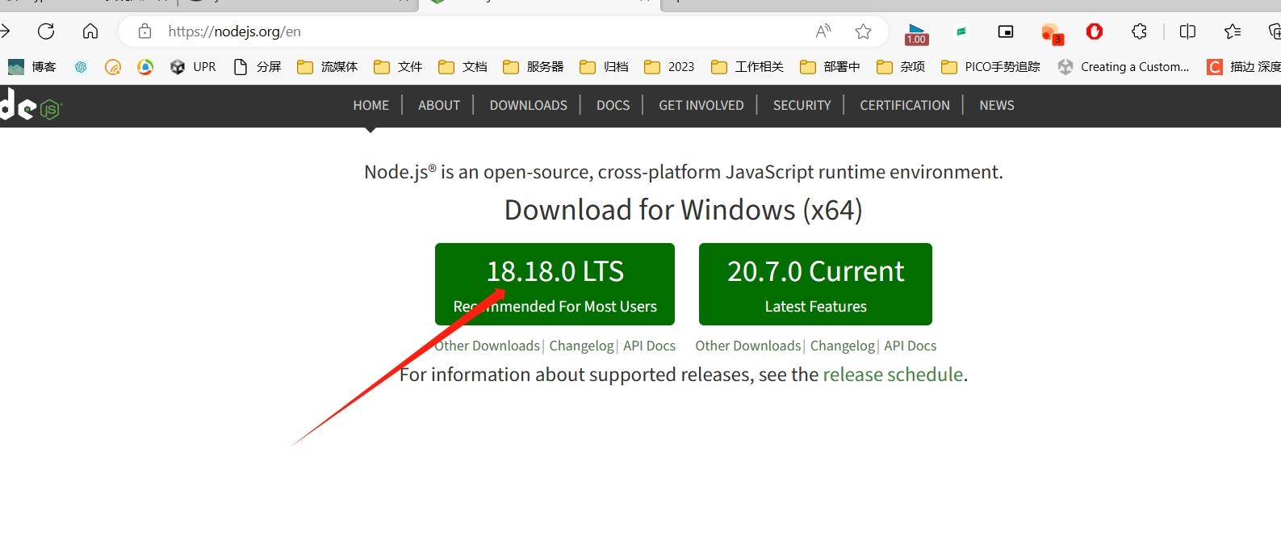Screen dimensions: 1281x545
Task: Go to HOME in the site menu
Action: point(370,105)
